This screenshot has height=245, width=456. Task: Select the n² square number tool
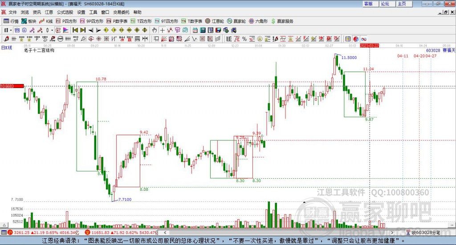coord(76,39)
